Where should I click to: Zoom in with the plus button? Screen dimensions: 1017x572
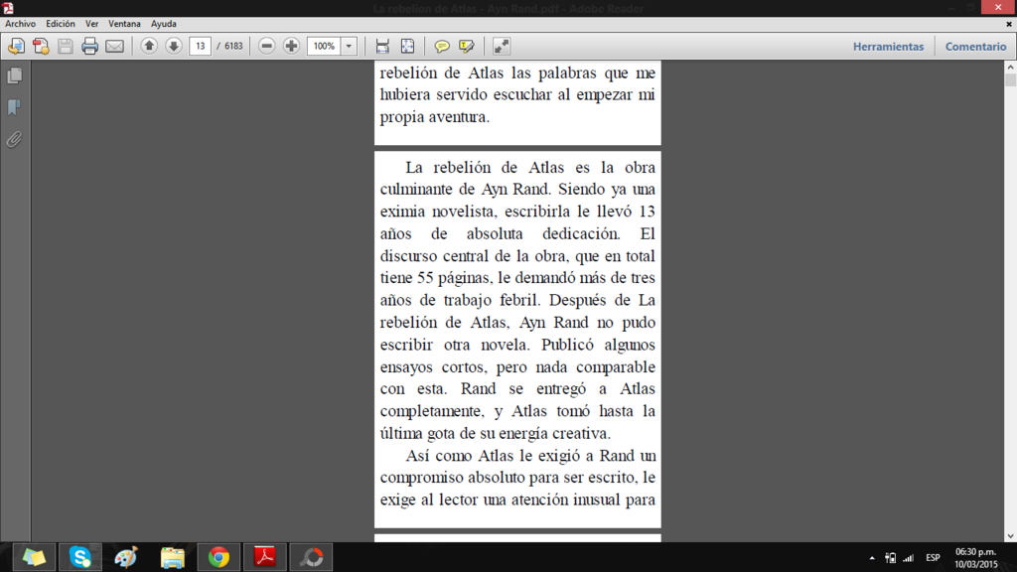pyautogui.click(x=291, y=46)
